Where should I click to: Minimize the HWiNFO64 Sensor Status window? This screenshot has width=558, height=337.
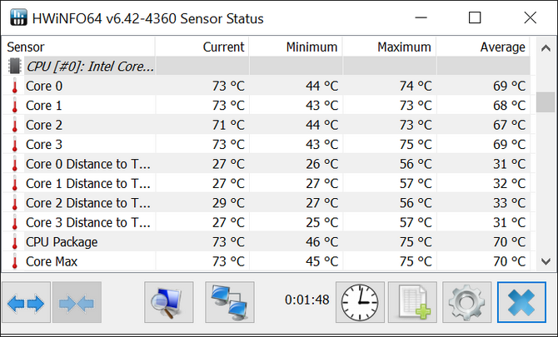pos(421,17)
